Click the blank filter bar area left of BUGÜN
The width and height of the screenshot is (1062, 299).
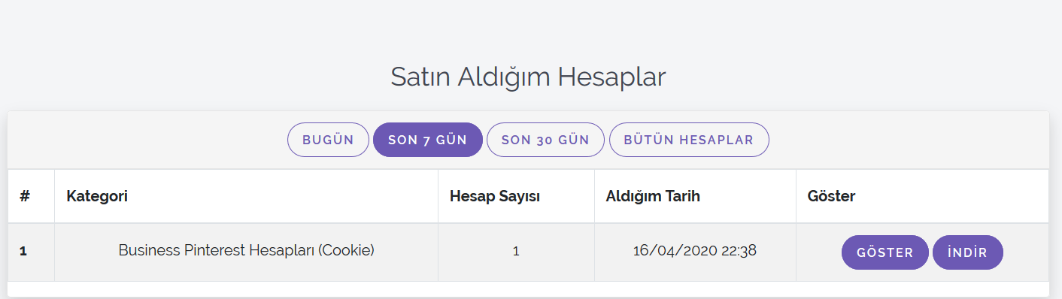(147, 140)
